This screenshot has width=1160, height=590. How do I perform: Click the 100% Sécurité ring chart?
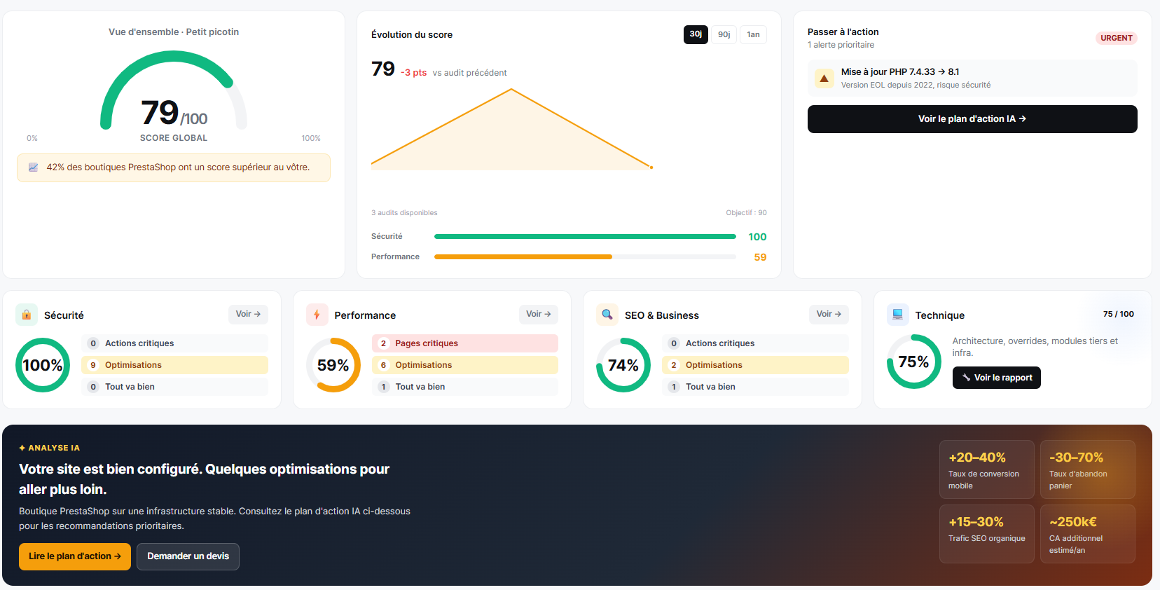[43, 365]
